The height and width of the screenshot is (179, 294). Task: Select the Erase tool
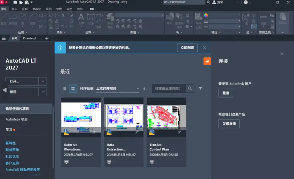[x=72, y=15]
